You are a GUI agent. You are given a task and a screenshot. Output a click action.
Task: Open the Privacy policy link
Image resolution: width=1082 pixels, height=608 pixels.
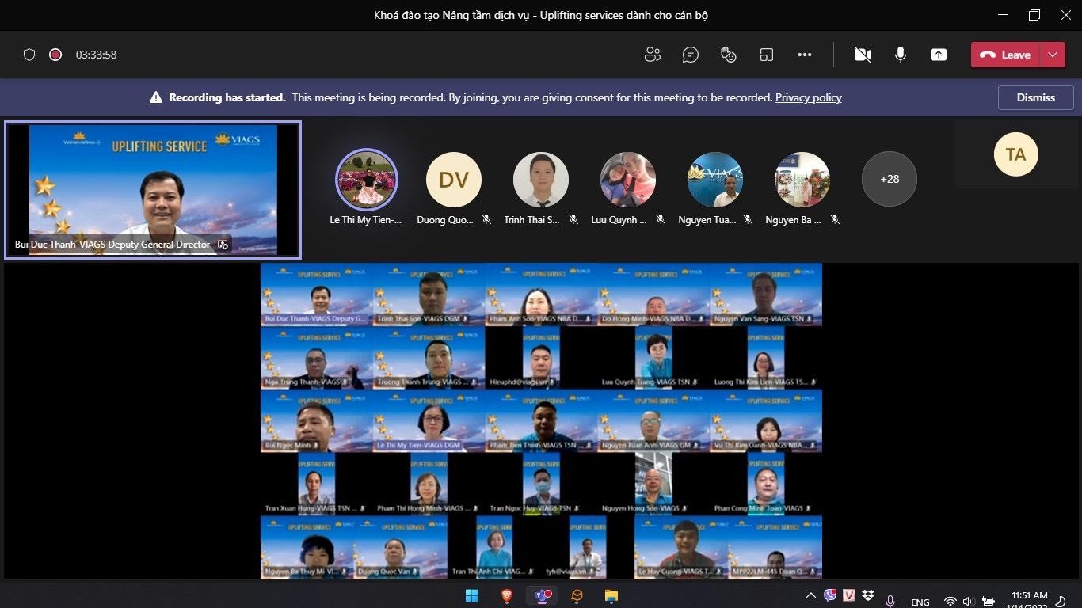click(x=808, y=97)
